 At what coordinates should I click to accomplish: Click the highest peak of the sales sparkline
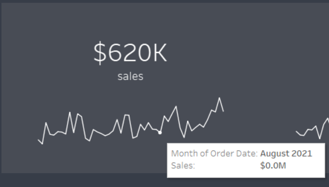click(x=219, y=98)
